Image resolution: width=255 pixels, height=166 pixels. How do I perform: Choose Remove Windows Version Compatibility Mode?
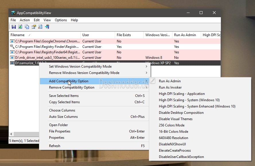pyautogui.click(x=94, y=73)
